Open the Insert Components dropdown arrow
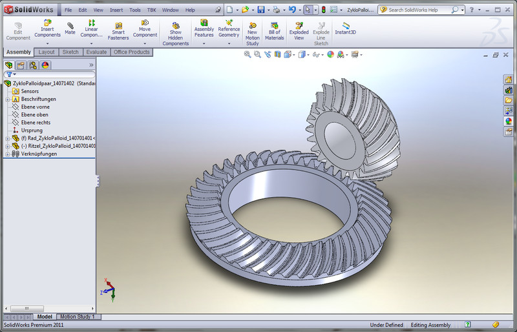This screenshot has width=517, height=332. click(47, 43)
